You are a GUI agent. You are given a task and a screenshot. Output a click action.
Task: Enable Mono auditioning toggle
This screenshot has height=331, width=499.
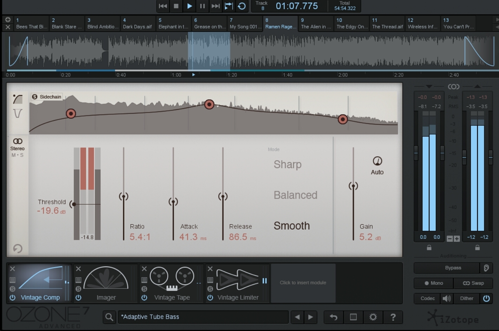tap(433, 283)
